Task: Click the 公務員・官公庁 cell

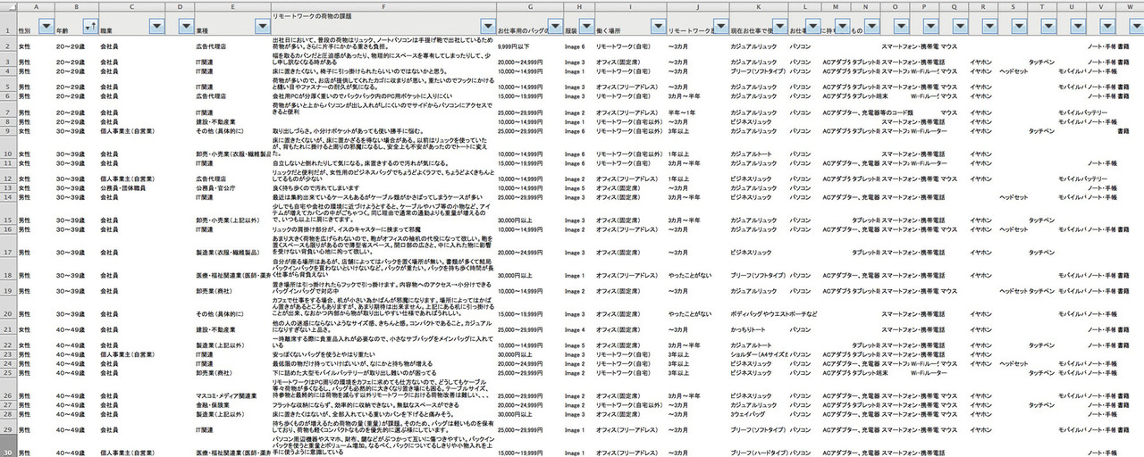Action: pyautogui.click(x=214, y=188)
